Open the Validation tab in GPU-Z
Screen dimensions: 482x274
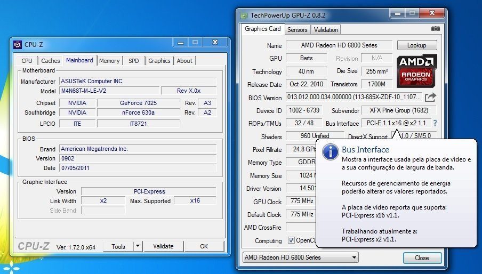click(x=326, y=29)
